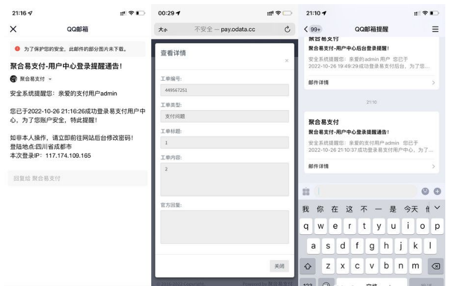Viewport: 450px width, 286px height.
Task: Choose the suggestion 我
Action: (306, 209)
